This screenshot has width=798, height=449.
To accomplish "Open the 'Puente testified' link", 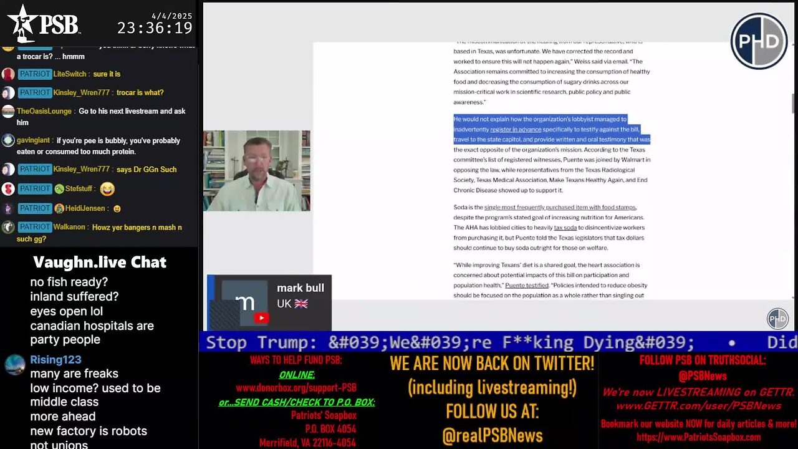I will (527, 285).
